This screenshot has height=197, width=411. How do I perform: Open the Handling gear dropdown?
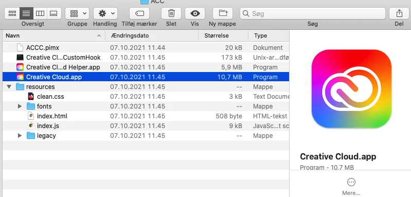[x=105, y=13]
